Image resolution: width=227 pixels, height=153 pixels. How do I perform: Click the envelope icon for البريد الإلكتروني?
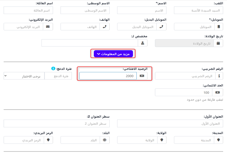tap(48, 27)
